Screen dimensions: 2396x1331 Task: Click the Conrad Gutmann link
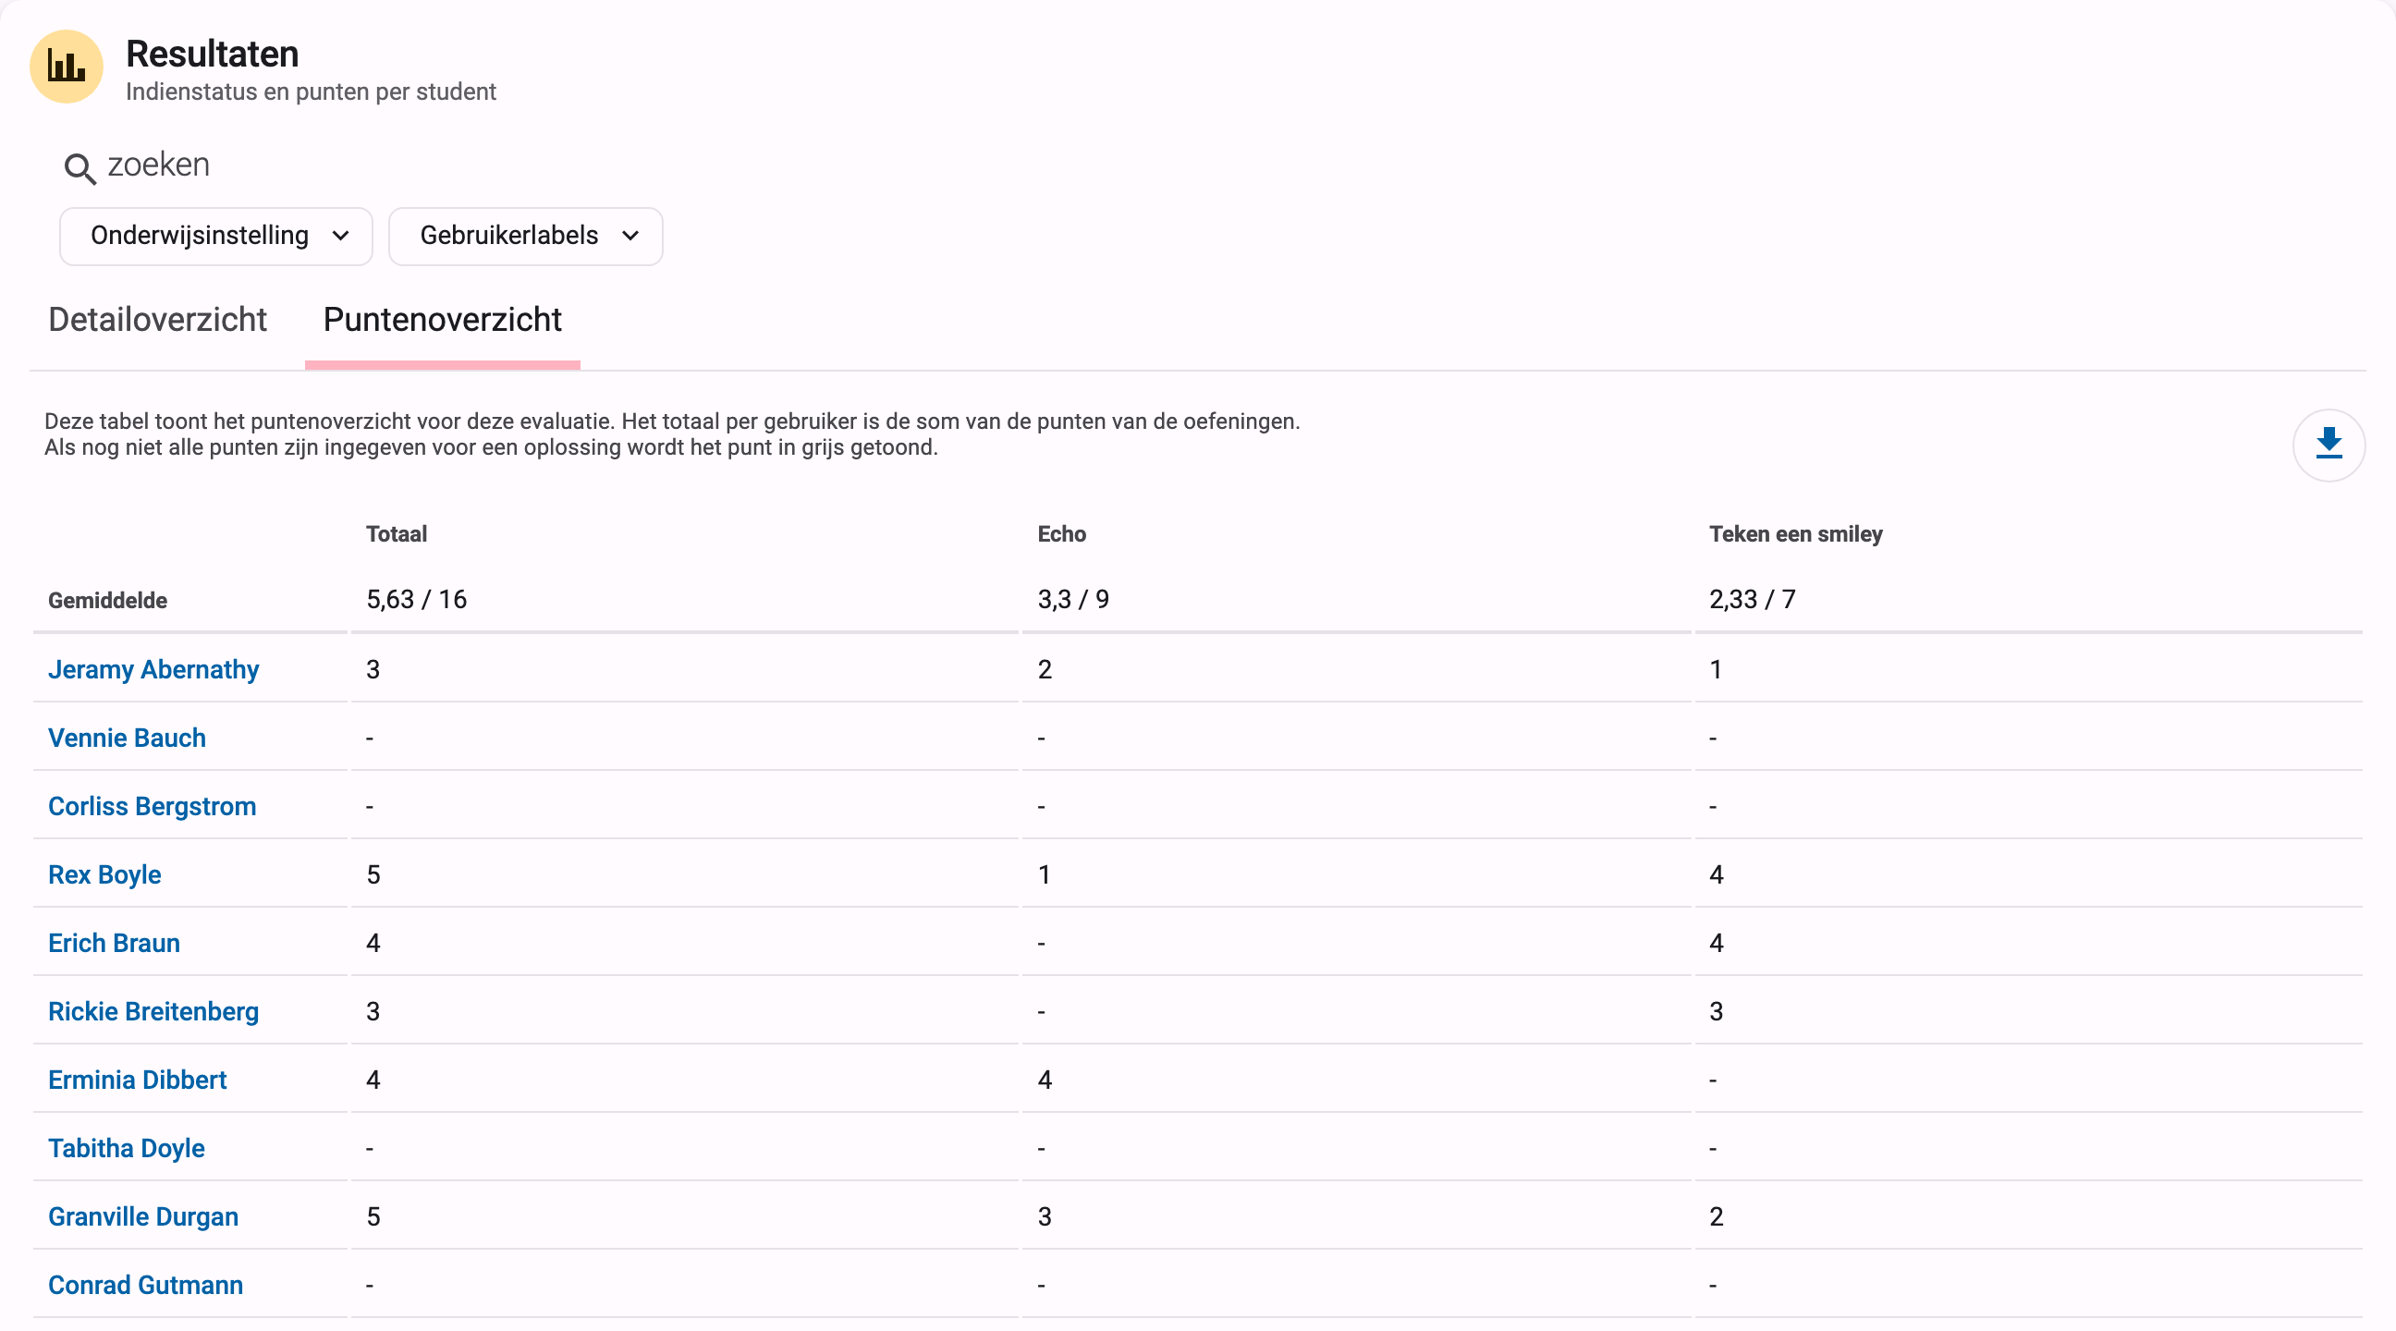pyautogui.click(x=145, y=1286)
